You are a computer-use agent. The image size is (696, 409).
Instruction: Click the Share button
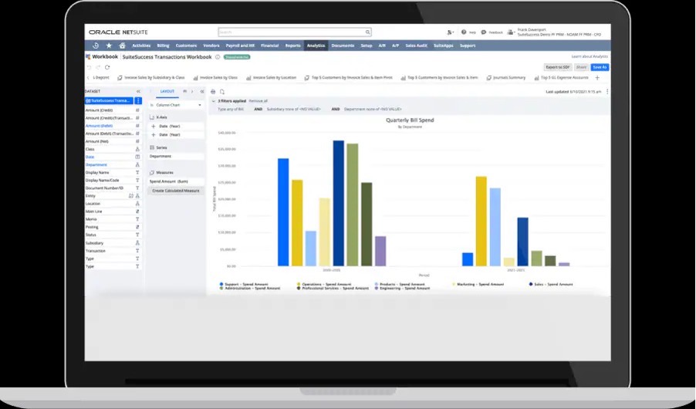(581, 67)
